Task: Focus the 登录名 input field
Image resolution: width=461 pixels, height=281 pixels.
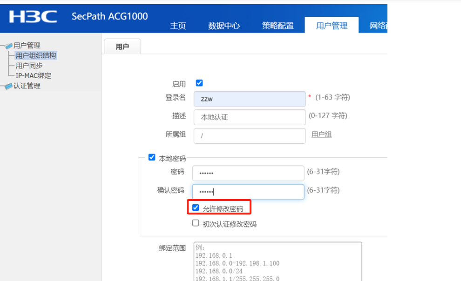Action: (x=250, y=99)
